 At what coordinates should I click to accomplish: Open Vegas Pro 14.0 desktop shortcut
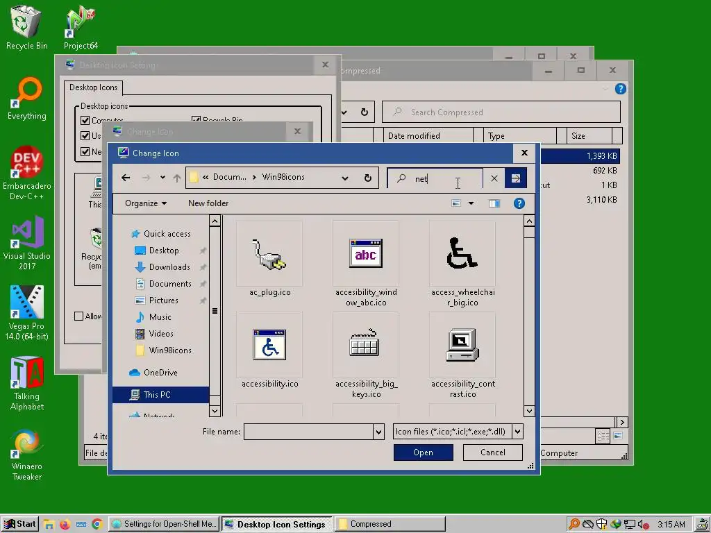(x=27, y=313)
